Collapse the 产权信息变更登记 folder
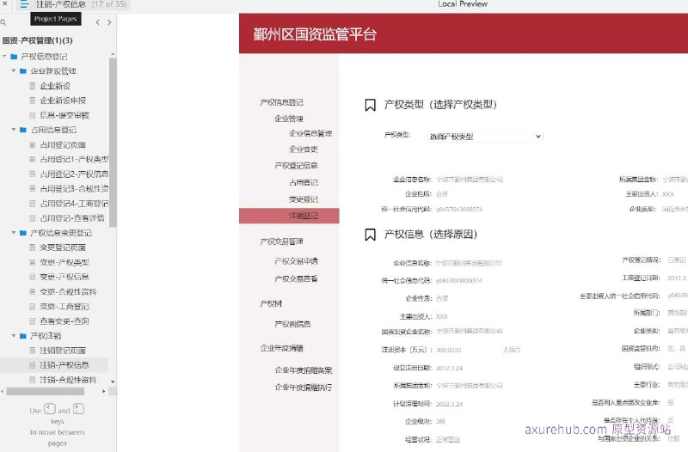Image resolution: width=688 pixels, height=452 pixels. pyautogui.click(x=14, y=232)
